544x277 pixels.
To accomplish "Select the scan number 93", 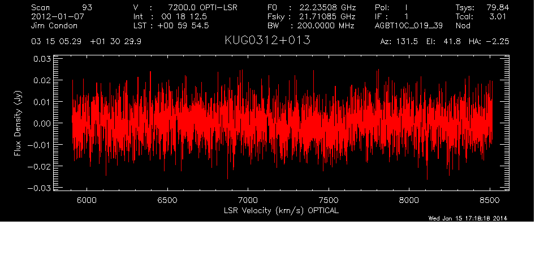I will 87,7.
